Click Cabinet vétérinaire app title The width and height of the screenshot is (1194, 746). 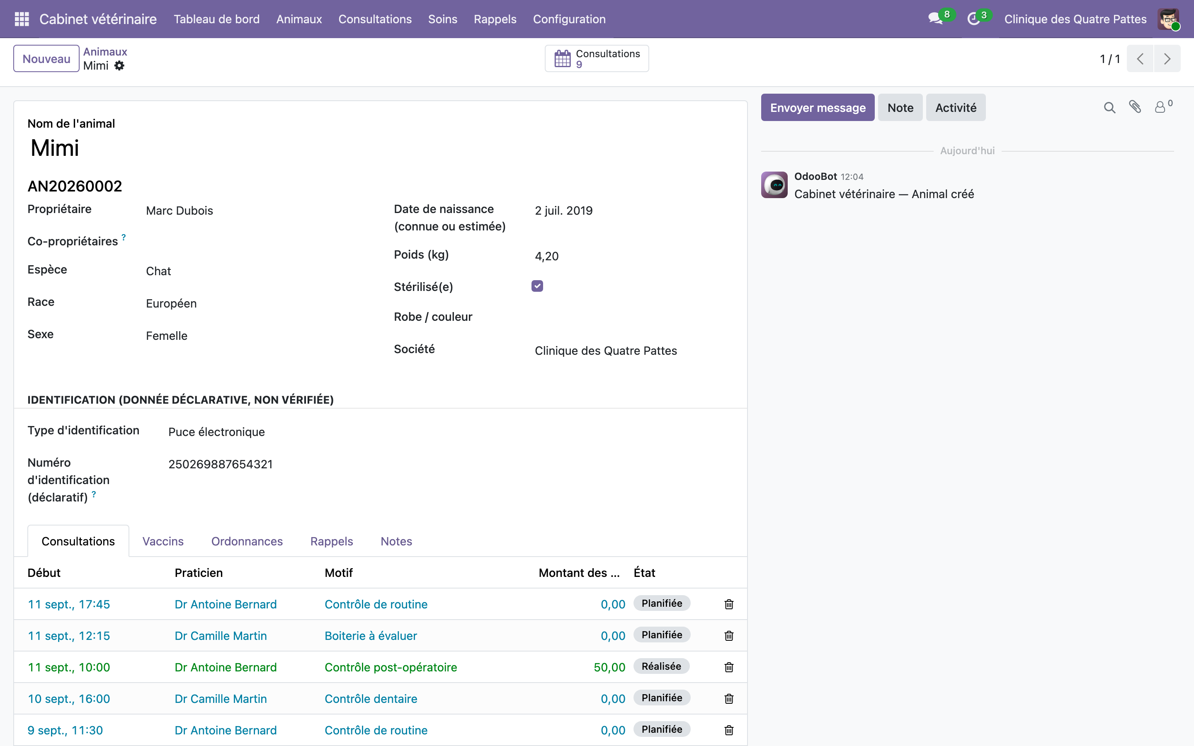[98, 19]
